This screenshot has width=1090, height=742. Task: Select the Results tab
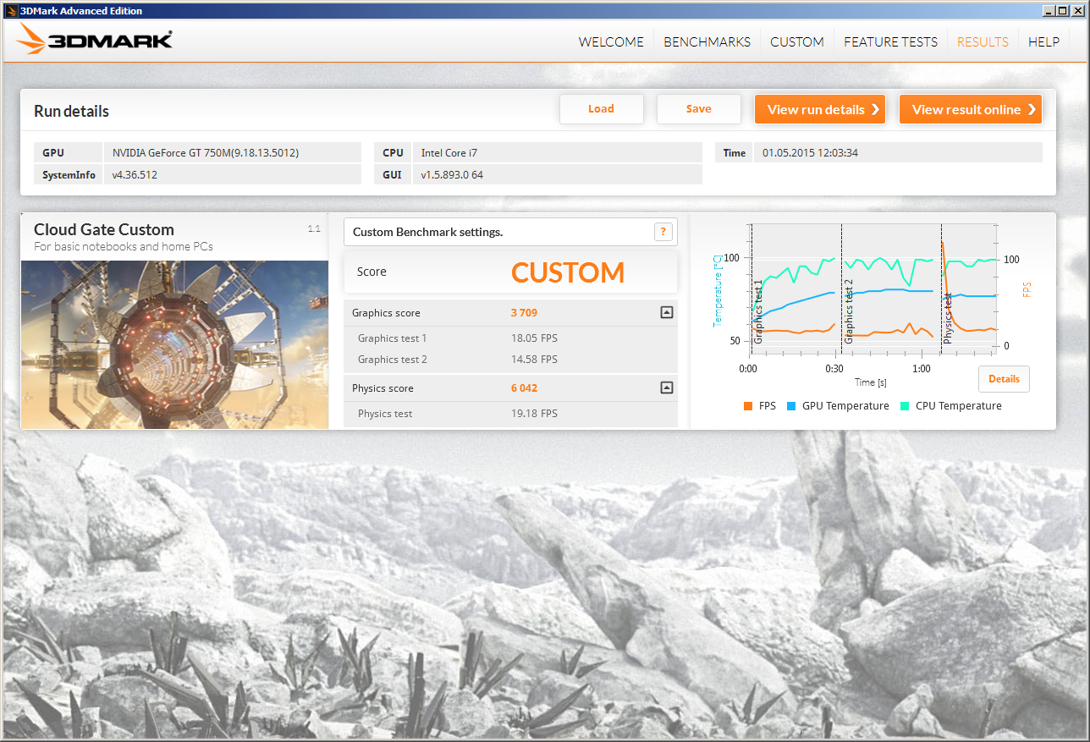(982, 42)
